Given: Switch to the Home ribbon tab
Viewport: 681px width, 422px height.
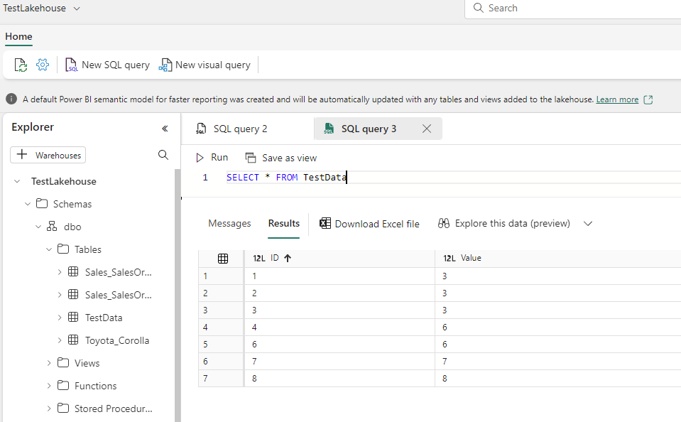Looking at the screenshot, I should [x=18, y=36].
